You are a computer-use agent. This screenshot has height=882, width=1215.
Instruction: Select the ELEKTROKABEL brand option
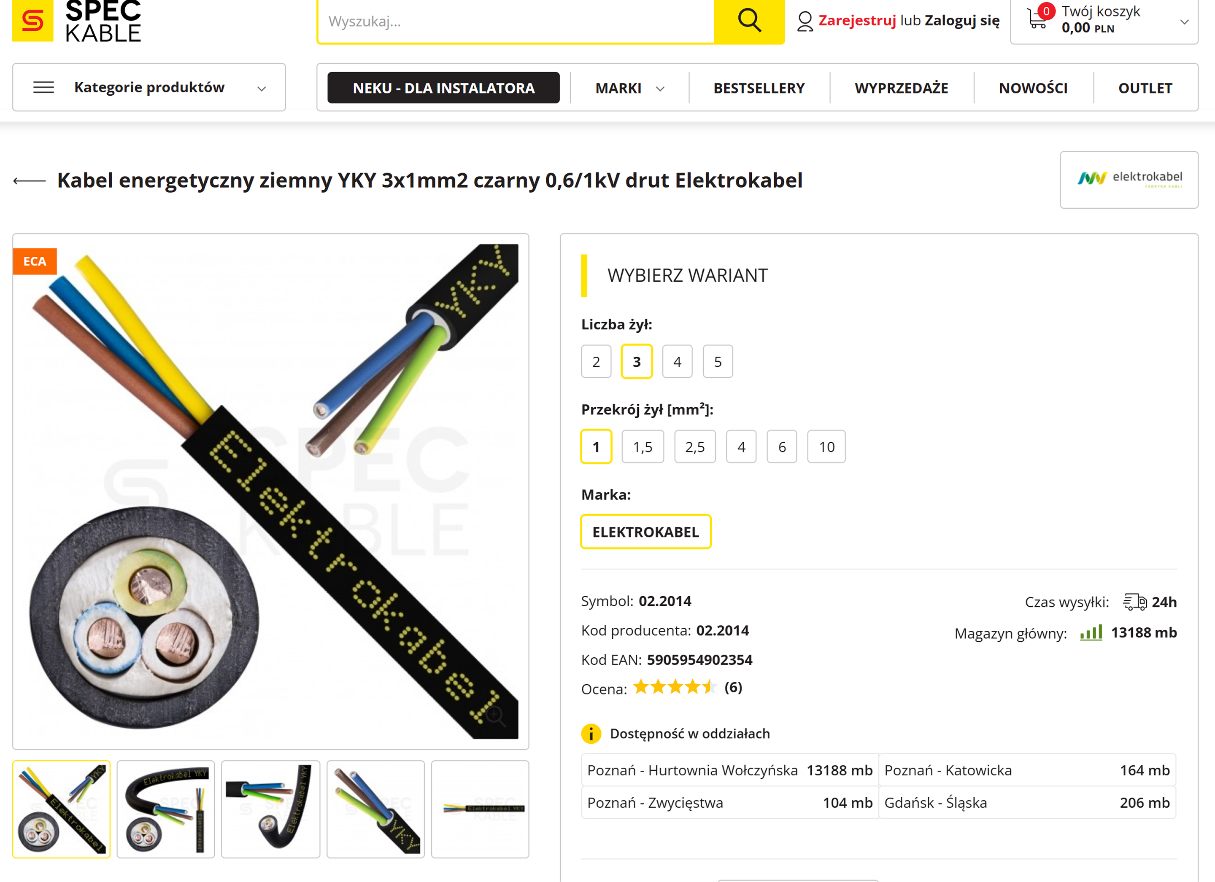645,532
